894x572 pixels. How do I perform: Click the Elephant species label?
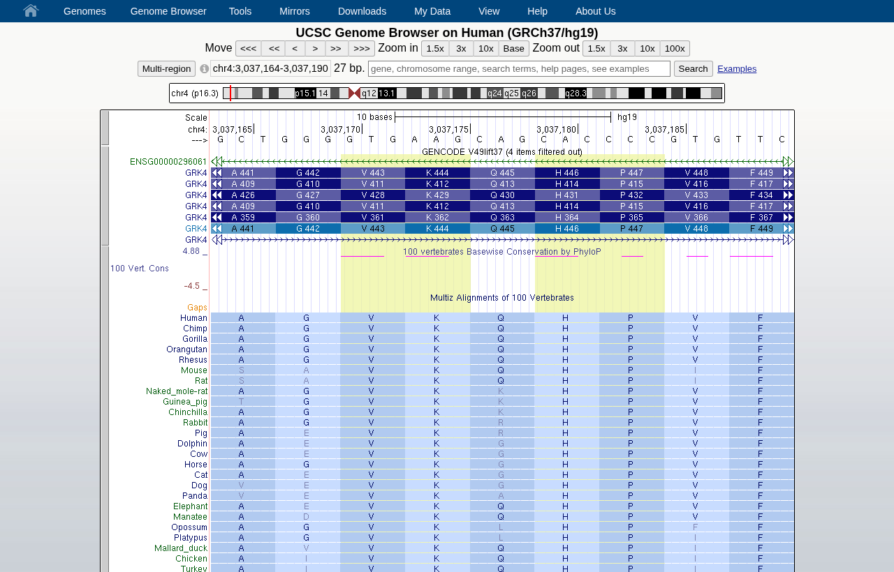click(191, 506)
